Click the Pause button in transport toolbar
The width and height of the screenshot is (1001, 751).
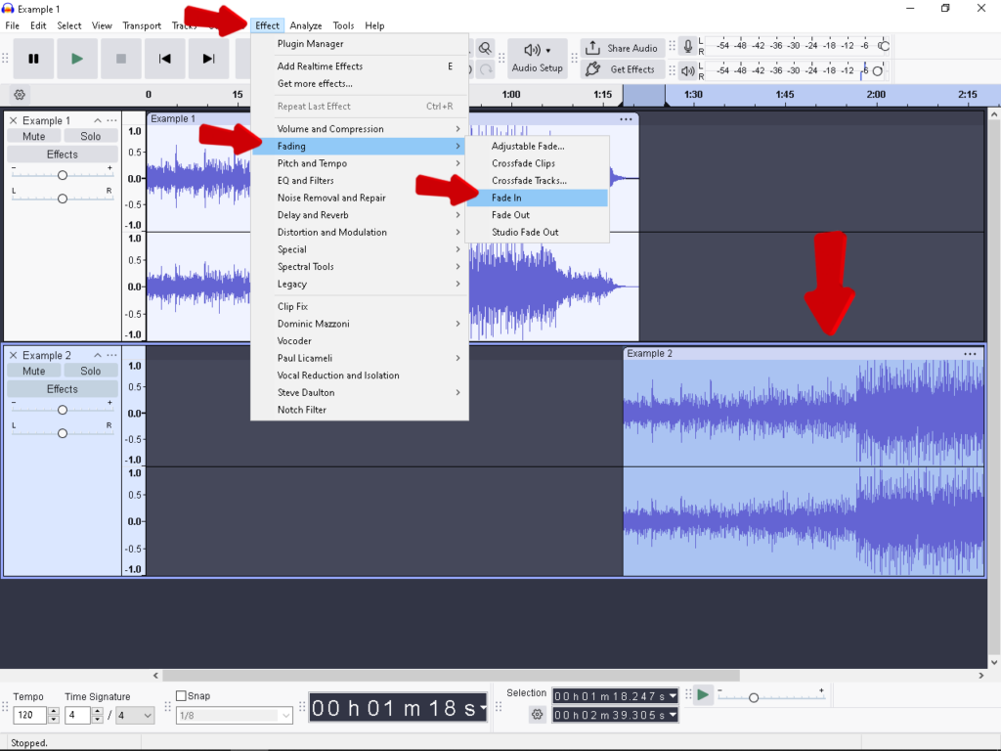point(33,59)
